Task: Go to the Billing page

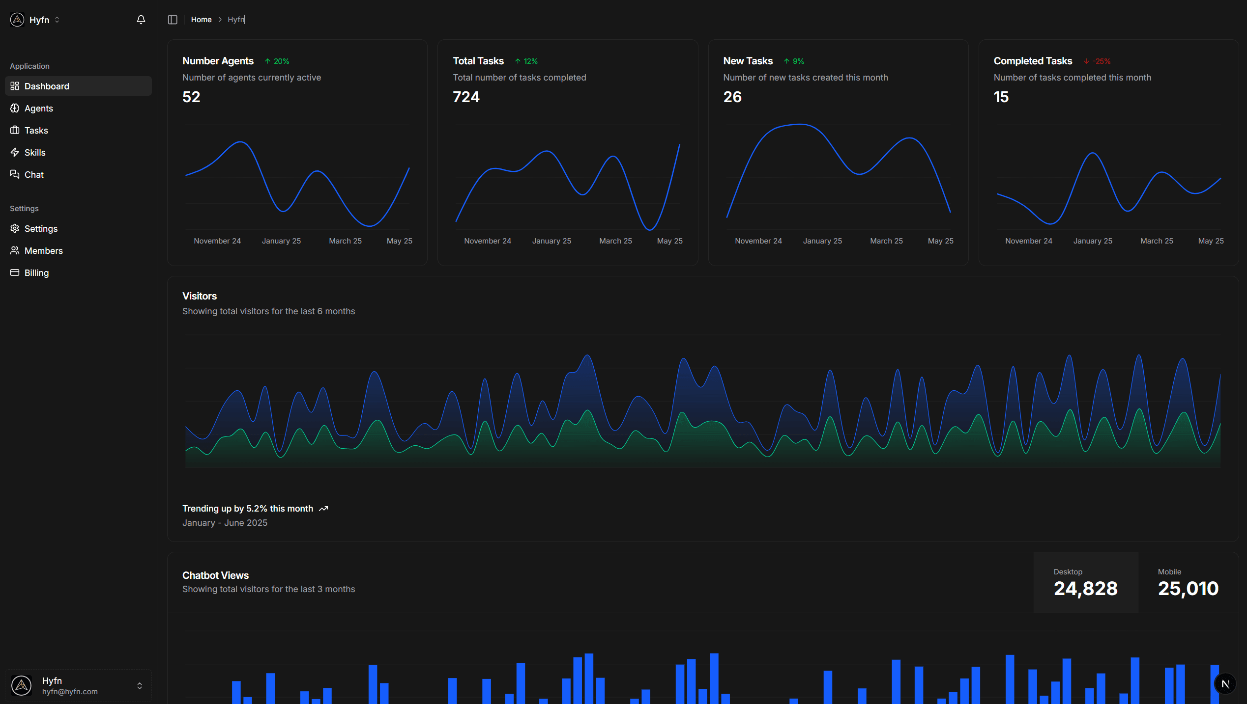Action: [x=78, y=272]
